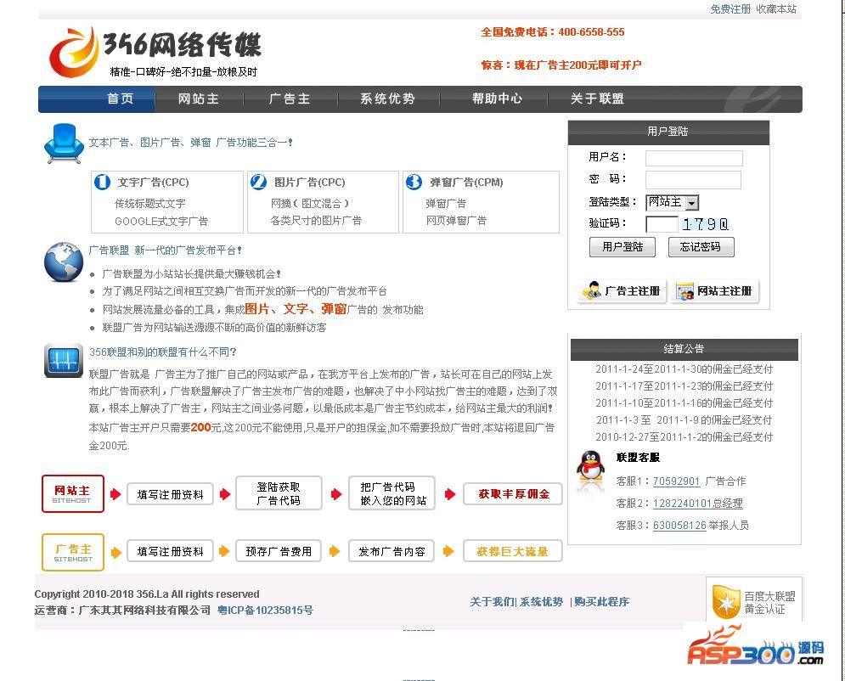Screen dimensions: 845x681
Task: Click the captcha image 1790
Action: tap(705, 224)
